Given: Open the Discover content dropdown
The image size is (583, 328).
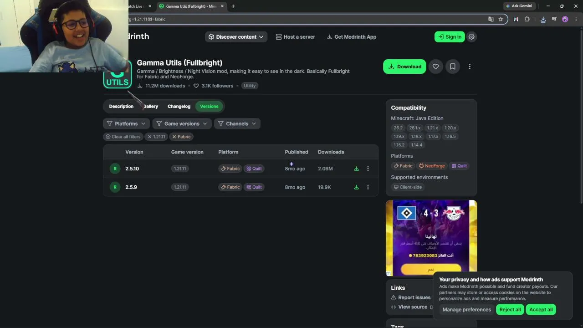Looking at the screenshot, I should 236,37.
